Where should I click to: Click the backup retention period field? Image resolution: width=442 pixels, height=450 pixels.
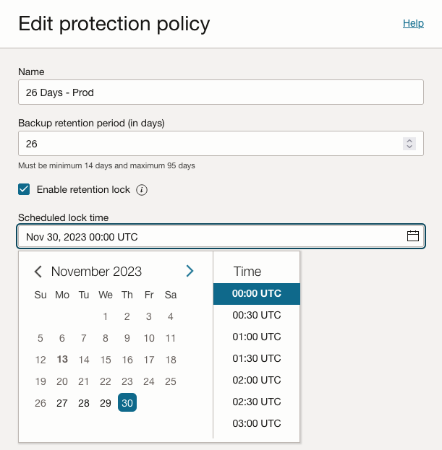pos(210,144)
